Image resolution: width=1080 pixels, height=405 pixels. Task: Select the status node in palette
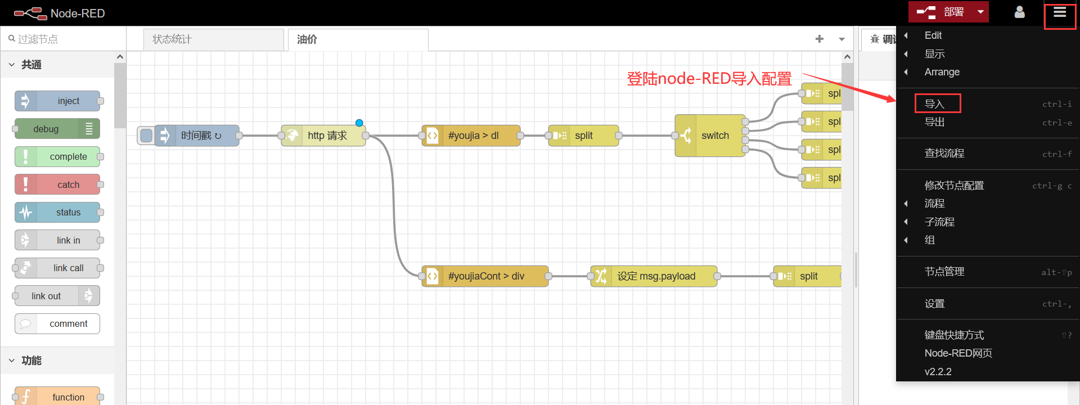coord(58,212)
